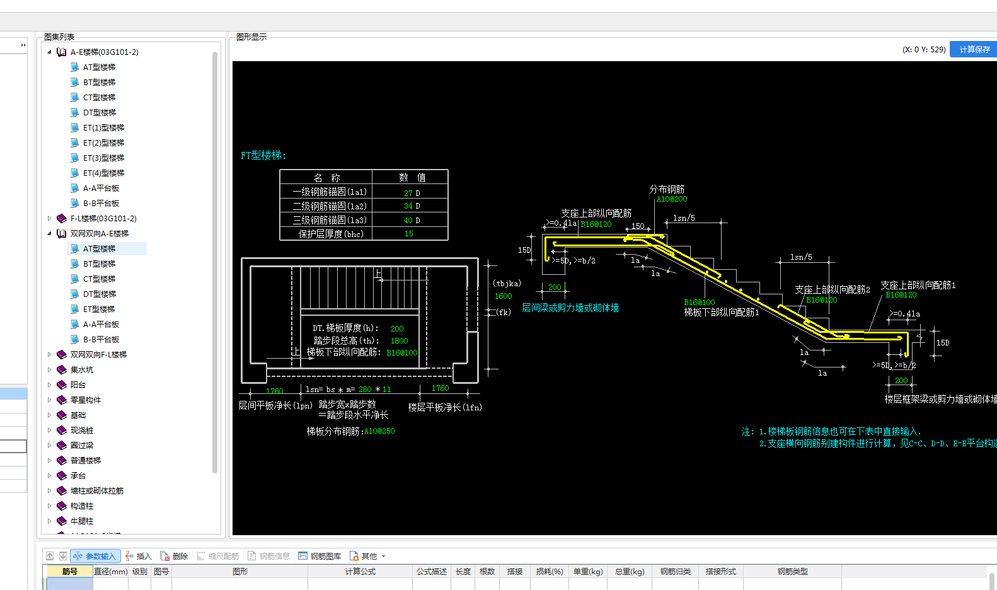Expand the 零星构件 tree node
Image resolution: width=997 pixels, height=590 pixels.
pyautogui.click(x=49, y=400)
